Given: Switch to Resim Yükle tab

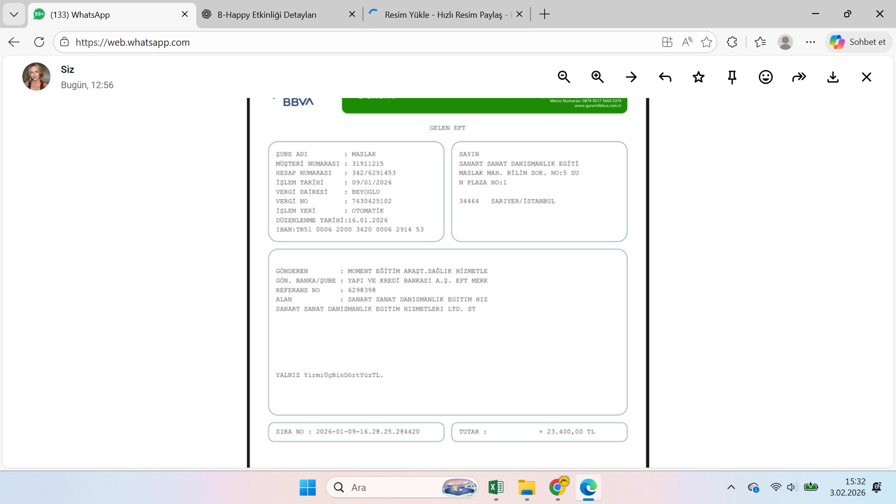Looking at the screenshot, I should (x=447, y=14).
